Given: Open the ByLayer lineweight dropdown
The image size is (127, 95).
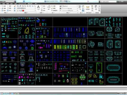Looking at the screenshot, I should [70, 8].
